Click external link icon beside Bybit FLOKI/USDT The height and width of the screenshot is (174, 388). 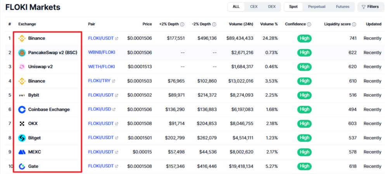tap(116, 95)
